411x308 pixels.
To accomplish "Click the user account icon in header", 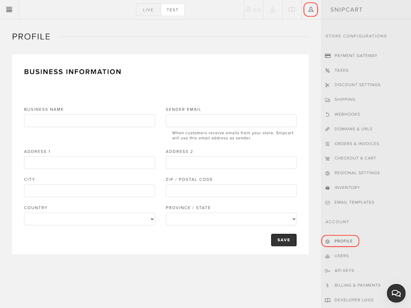I will pyautogui.click(x=311, y=10).
